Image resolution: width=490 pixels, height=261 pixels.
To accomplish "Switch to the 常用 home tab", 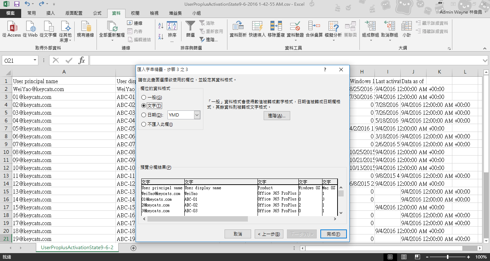I will pyautogui.click(x=32, y=13).
